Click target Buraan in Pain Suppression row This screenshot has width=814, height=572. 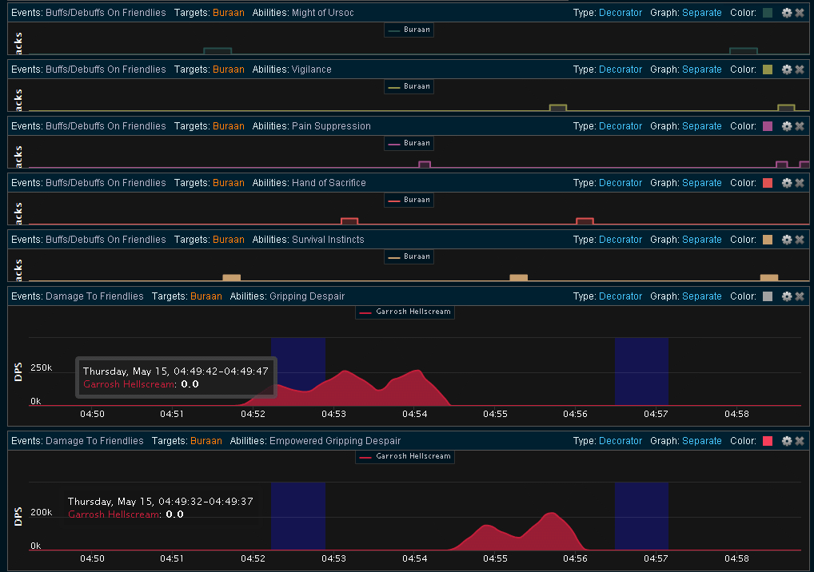click(229, 126)
